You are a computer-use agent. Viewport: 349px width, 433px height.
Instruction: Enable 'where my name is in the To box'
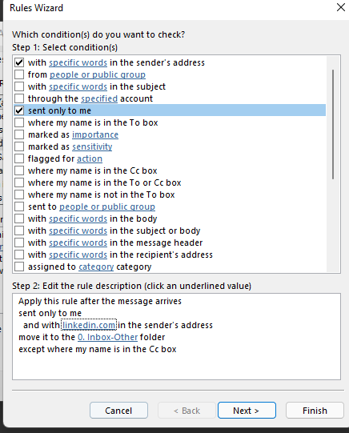pos(19,122)
